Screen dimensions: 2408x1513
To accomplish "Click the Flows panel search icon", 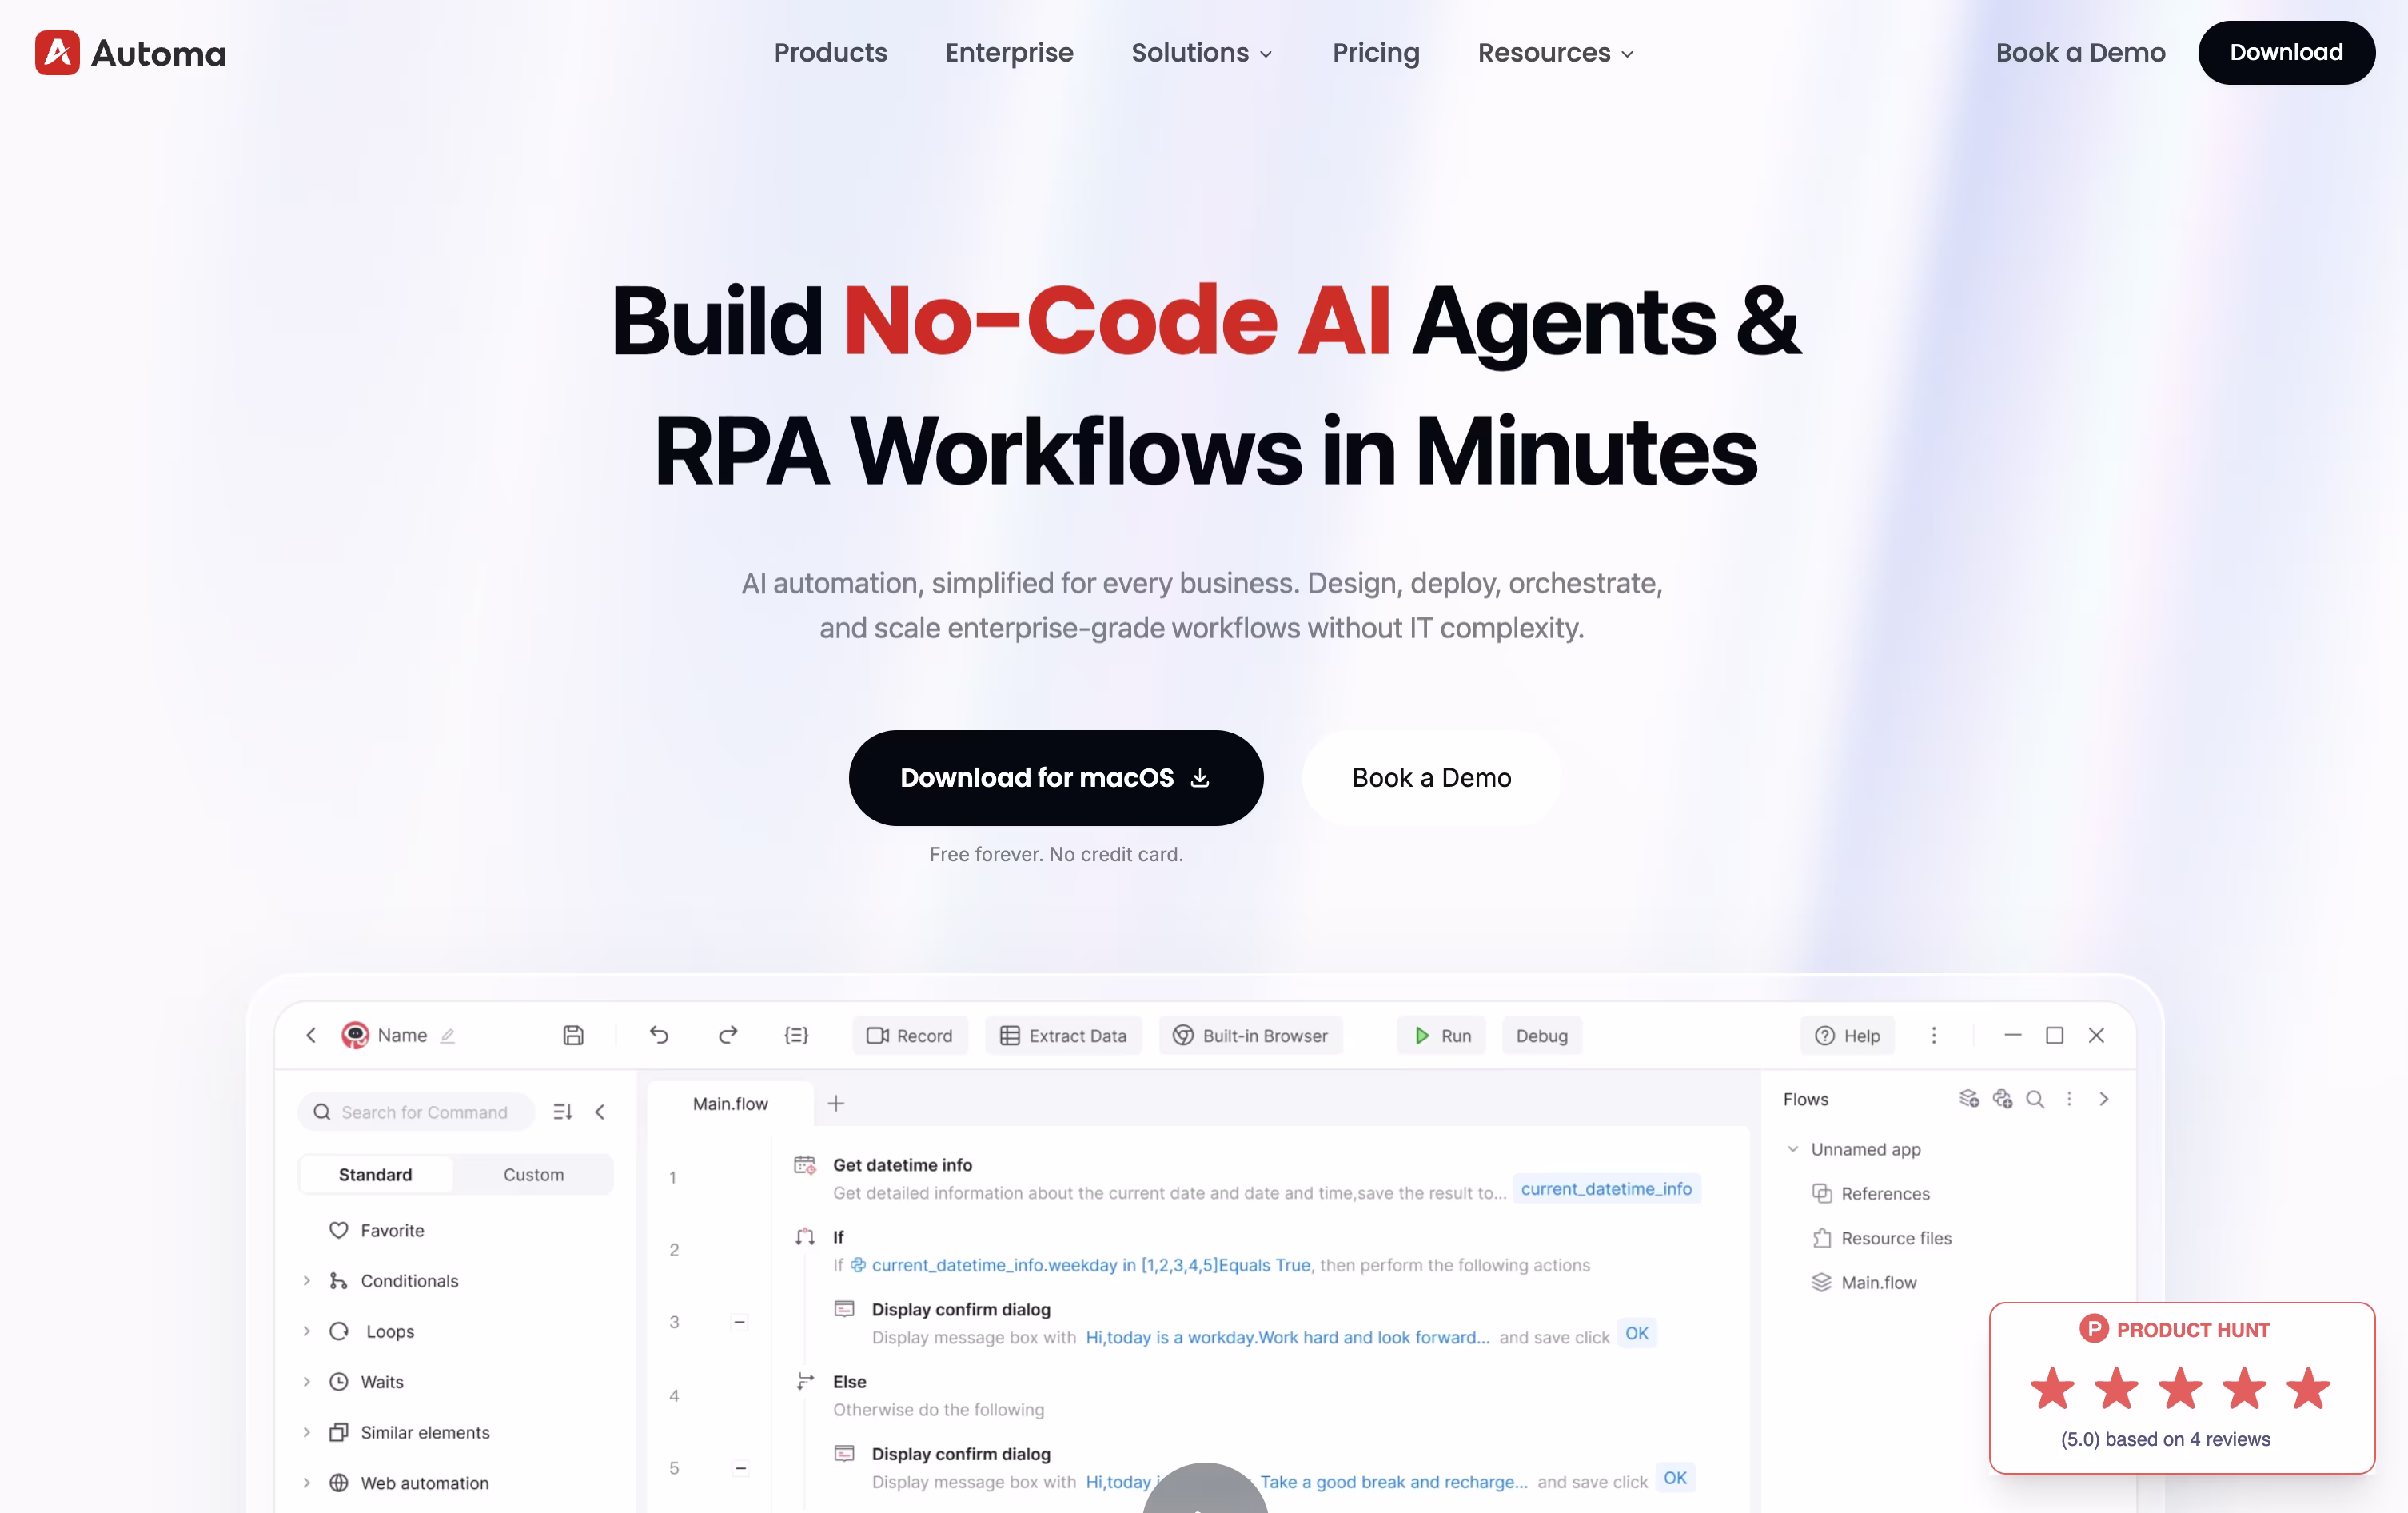I will pyautogui.click(x=2035, y=1099).
